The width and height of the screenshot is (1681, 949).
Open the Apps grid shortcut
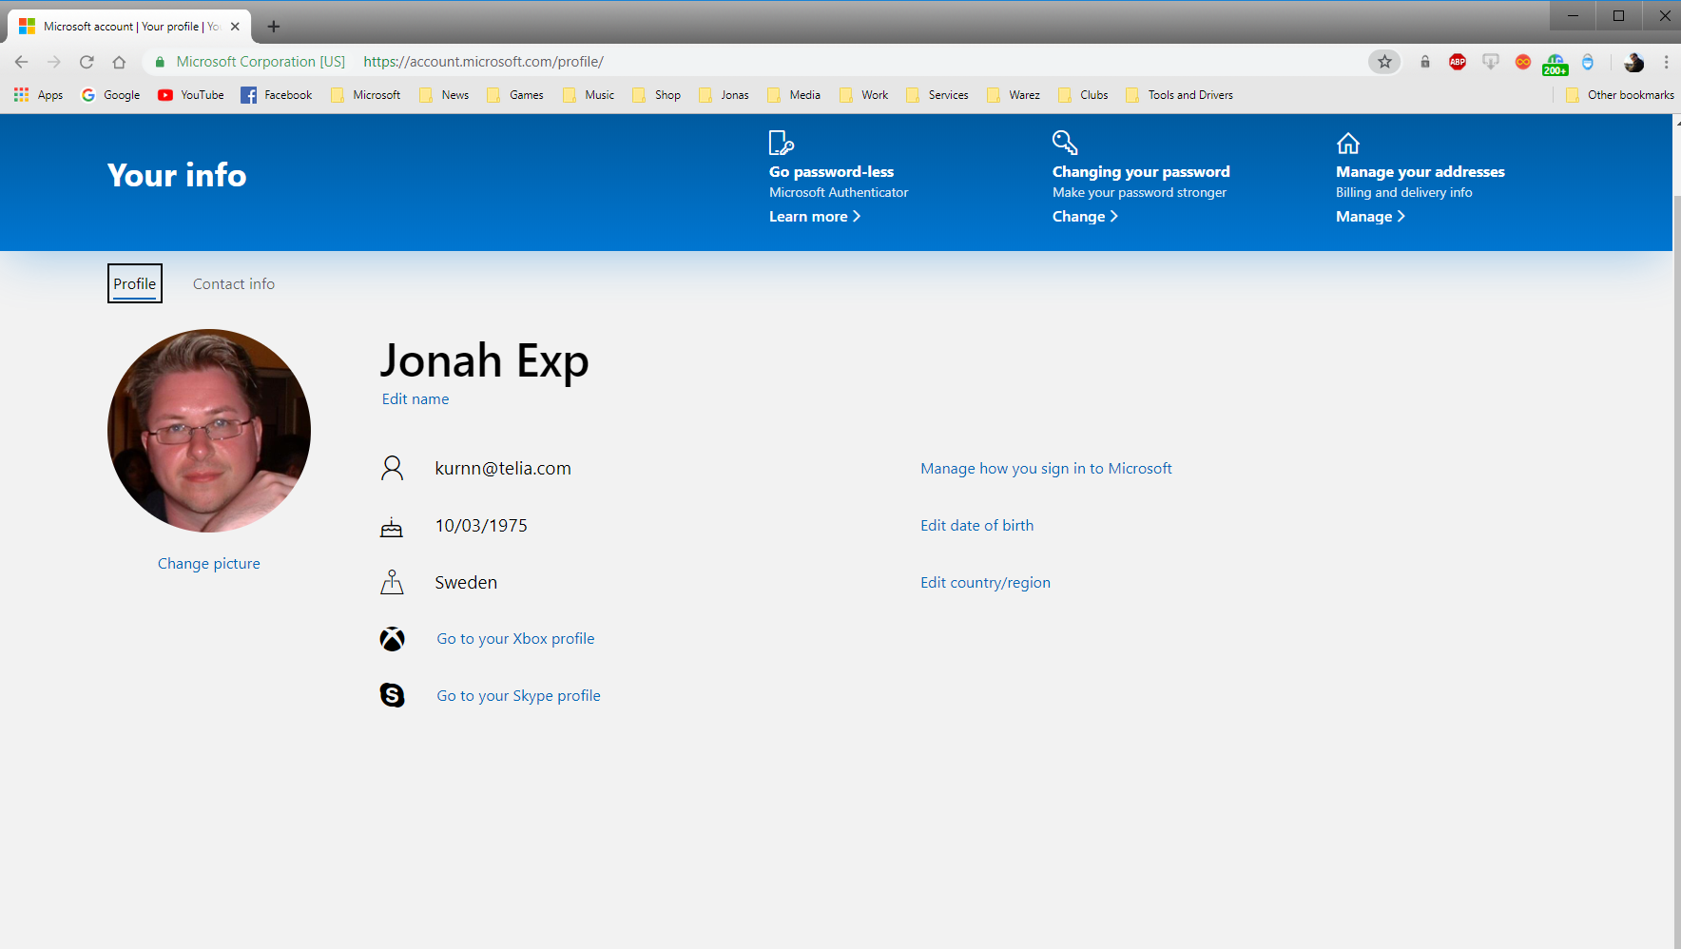(x=38, y=95)
